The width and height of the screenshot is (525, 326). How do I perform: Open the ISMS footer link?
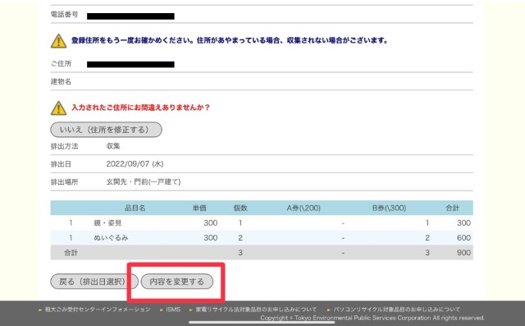[x=173, y=310]
